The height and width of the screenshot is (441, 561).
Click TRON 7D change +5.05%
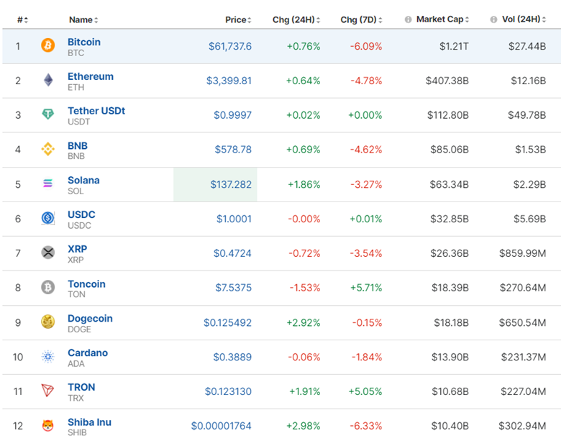click(365, 391)
